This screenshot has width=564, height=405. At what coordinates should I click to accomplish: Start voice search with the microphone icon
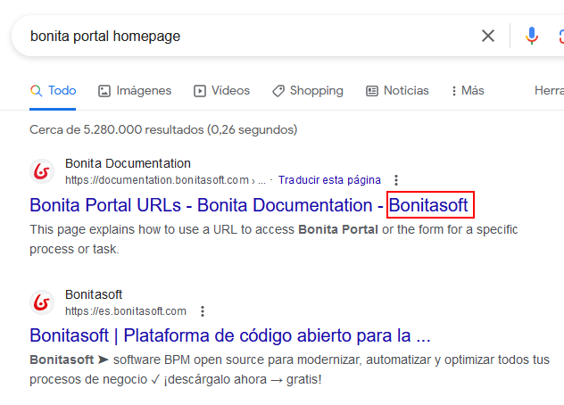click(x=531, y=36)
